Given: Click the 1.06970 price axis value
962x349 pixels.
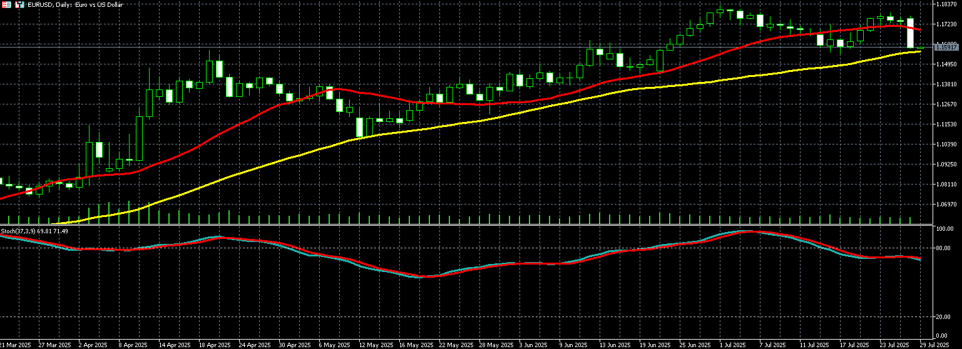Looking at the screenshot, I should click(946, 205).
